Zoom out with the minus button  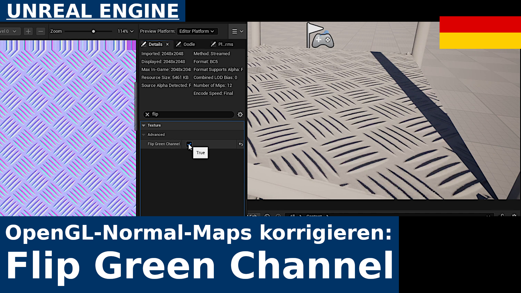pos(41,31)
